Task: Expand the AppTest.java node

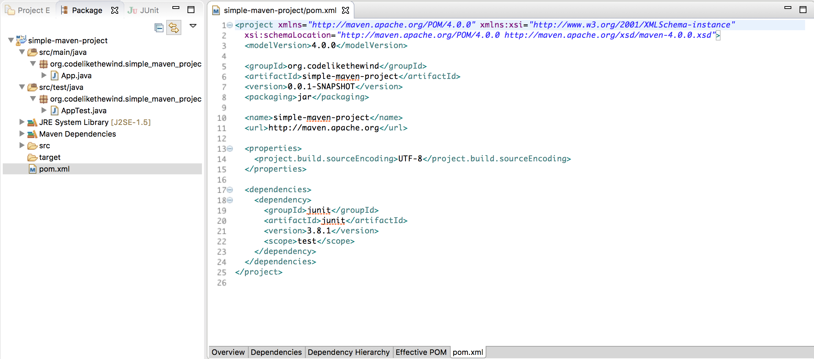Action: point(44,110)
